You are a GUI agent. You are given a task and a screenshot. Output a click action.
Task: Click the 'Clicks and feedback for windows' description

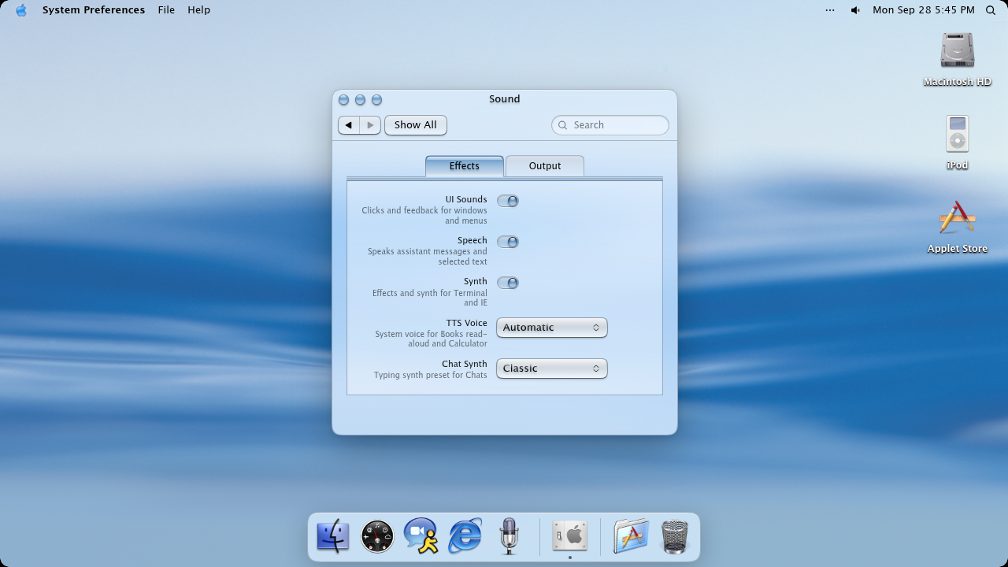point(424,216)
